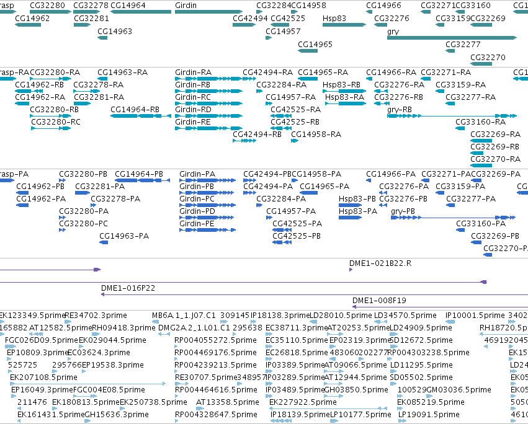Select protein label CG14963-PA

(x=124, y=236)
